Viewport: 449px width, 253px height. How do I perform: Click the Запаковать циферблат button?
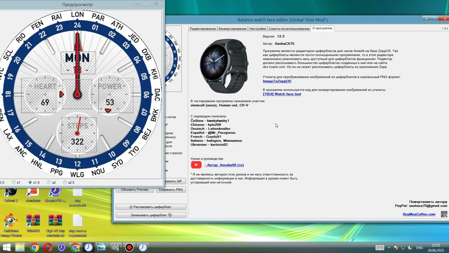(x=151, y=215)
